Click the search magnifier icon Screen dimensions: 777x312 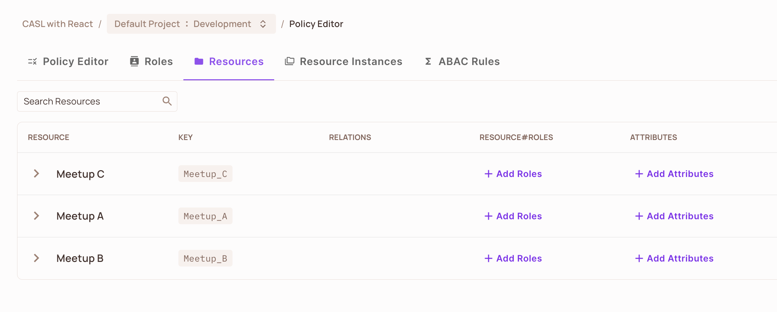167,101
